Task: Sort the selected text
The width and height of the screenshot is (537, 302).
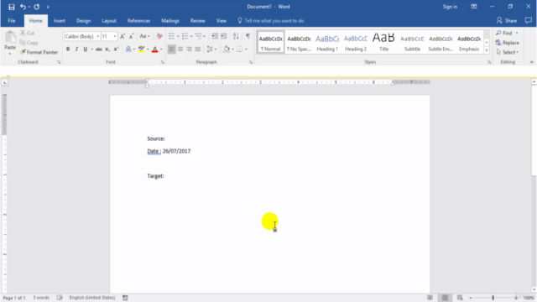Action: (x=236, y=36)
